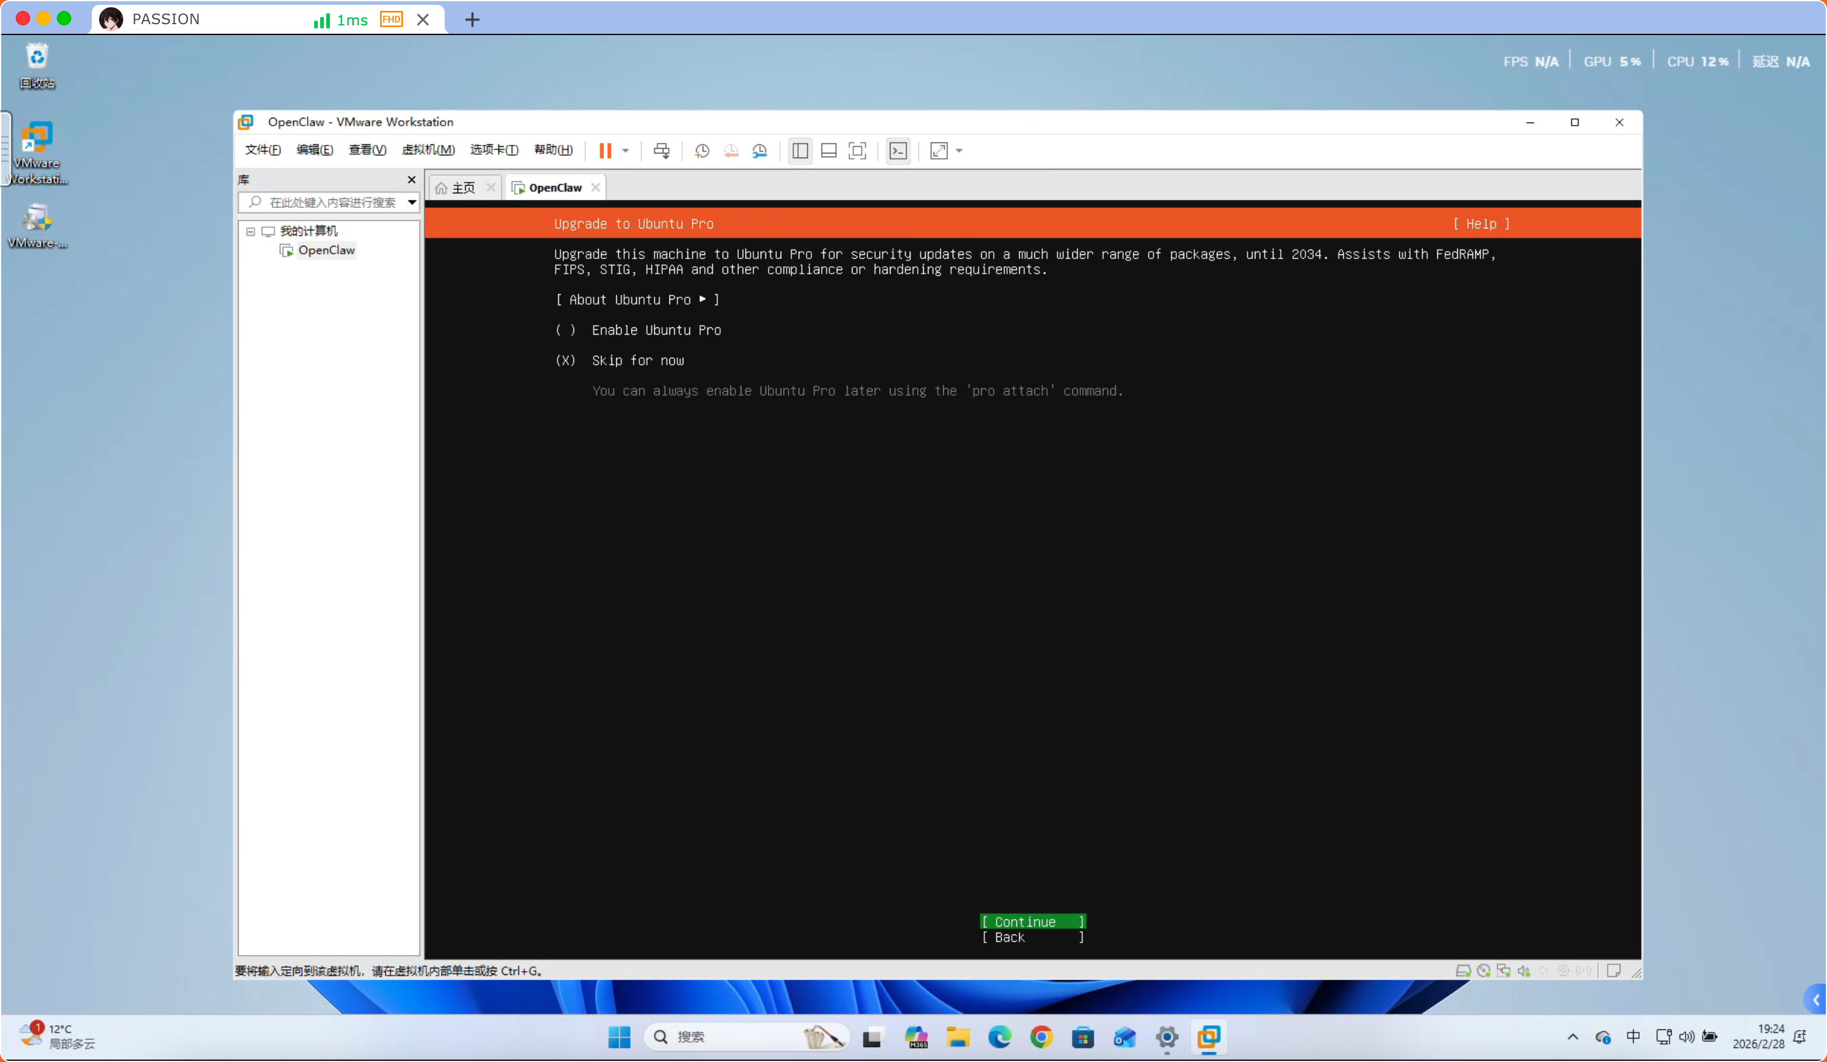Enter full screen mode icon

(857, 151)
